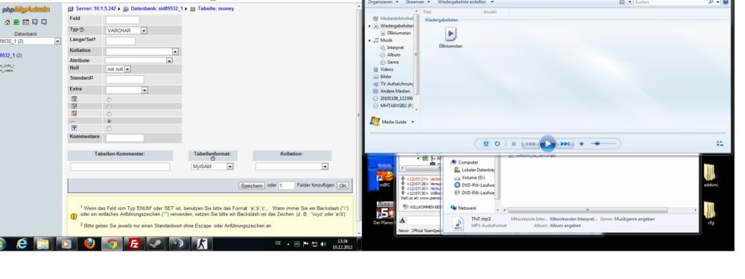Click the addons folder on the desktop
745x279 pixels.
pos(710,175)
